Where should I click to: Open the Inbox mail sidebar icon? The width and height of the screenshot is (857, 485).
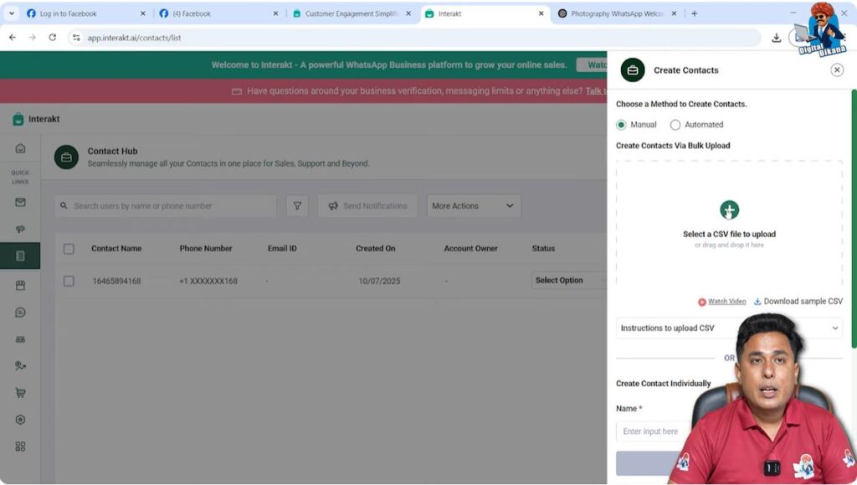pos(20,203)
